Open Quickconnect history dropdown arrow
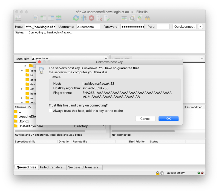The height and width of the screenshot is (193, 219). (x=200, y=27)
